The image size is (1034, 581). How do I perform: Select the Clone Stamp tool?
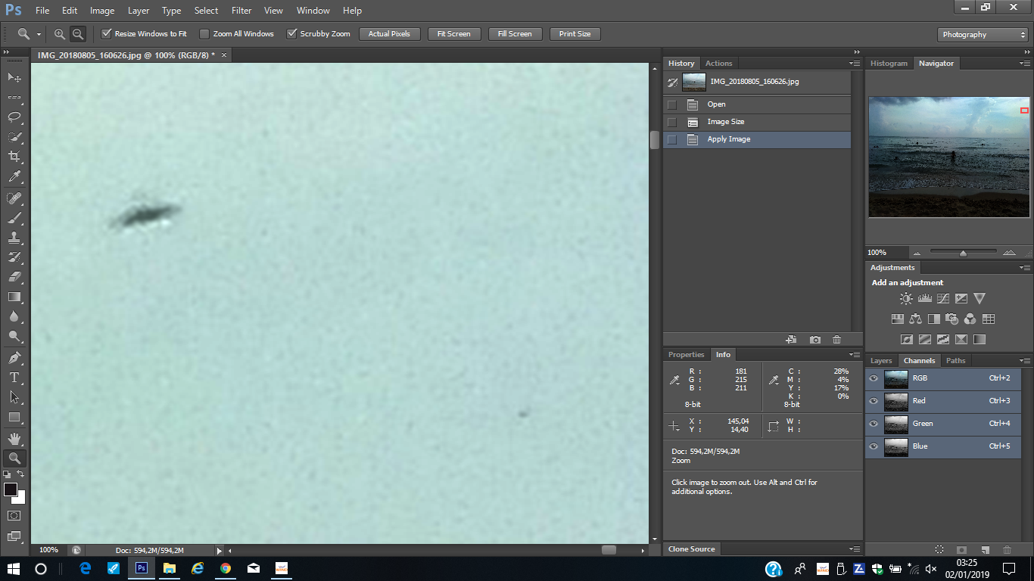click(14, 238)
